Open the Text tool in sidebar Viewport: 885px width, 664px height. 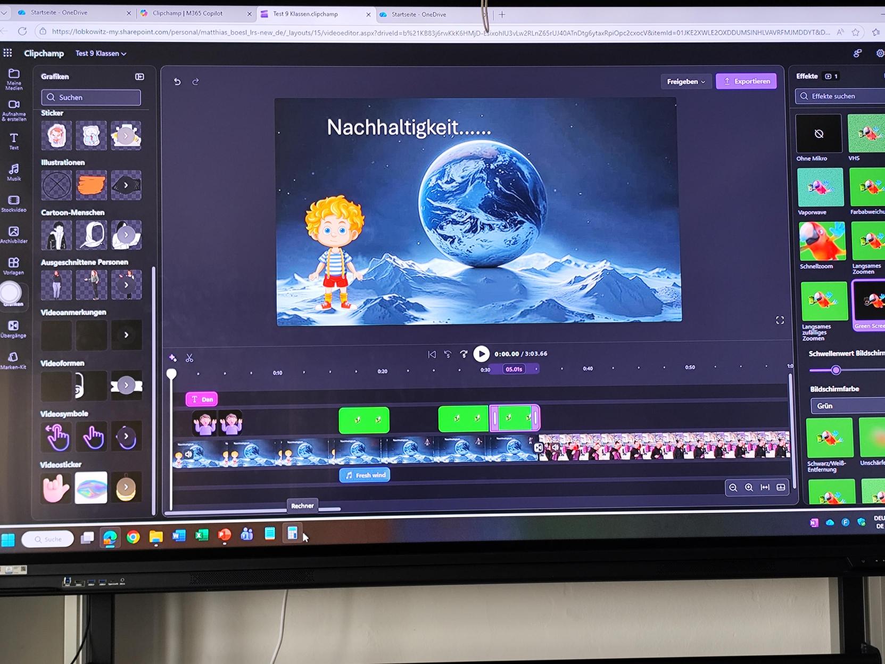[x=14, y=141]
